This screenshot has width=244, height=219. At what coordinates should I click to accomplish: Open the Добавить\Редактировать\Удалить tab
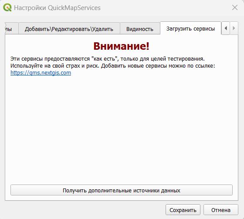point(69,29)
